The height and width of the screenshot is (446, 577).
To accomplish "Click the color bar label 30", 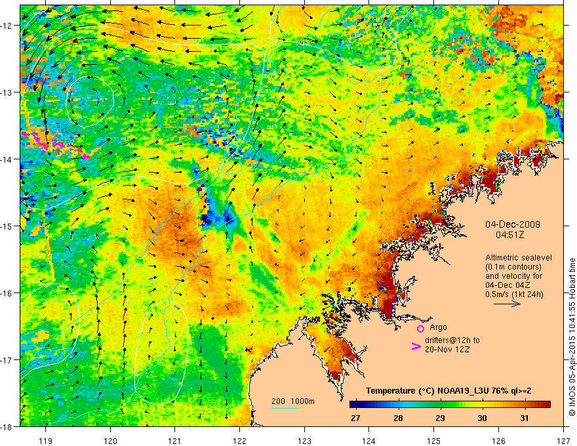I will (x=482, y=418).
